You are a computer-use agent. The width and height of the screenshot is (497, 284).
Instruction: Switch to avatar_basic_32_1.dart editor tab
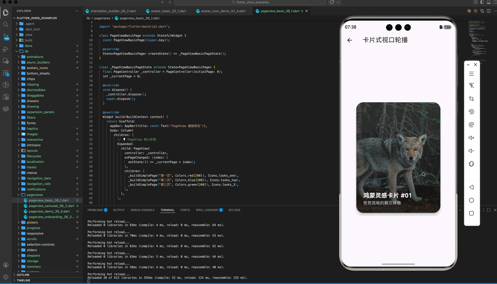pyautogui.click(x=168, y=11)
